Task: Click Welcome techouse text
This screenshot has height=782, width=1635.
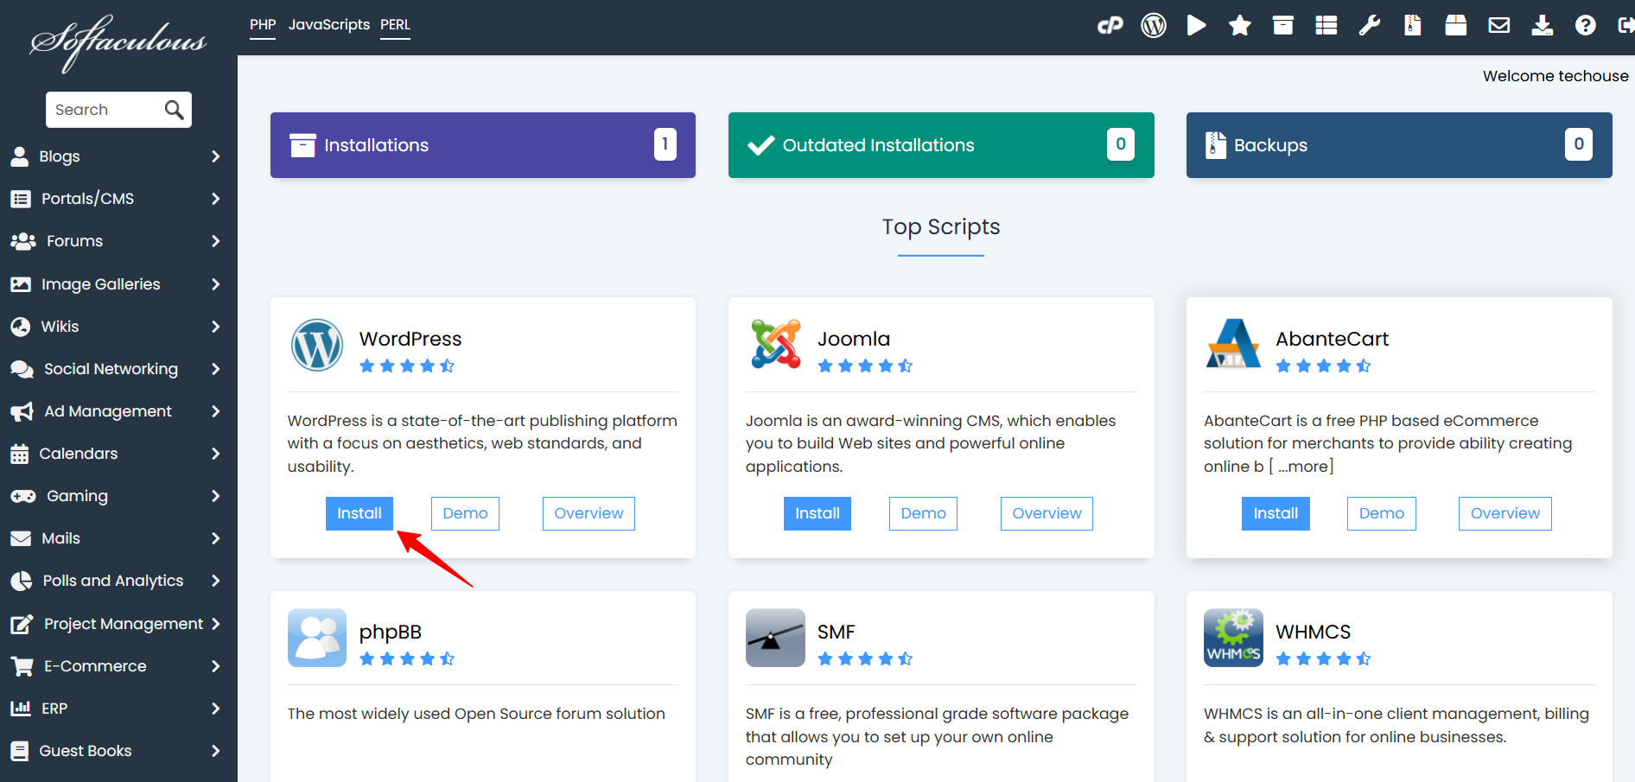Action: click(x=1555, y=76)
